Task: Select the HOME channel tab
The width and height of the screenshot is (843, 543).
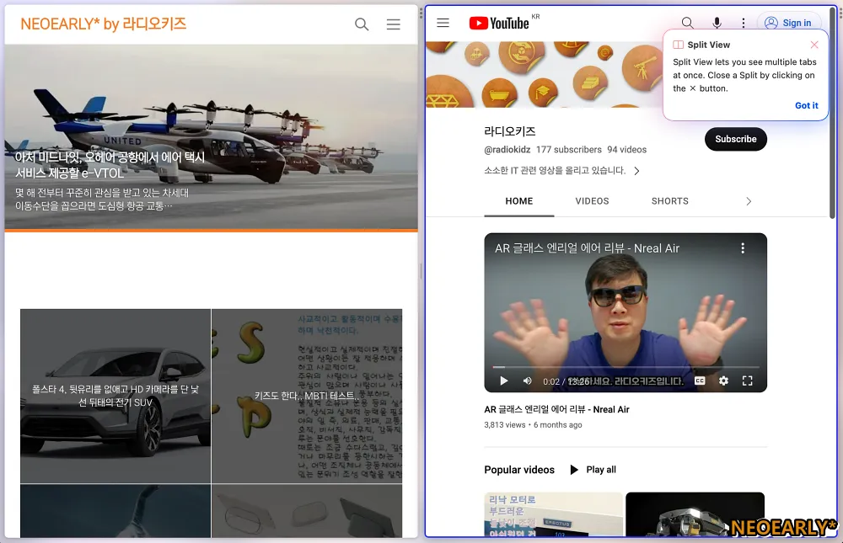Action: pyautogui.click(x=518, y=201)
